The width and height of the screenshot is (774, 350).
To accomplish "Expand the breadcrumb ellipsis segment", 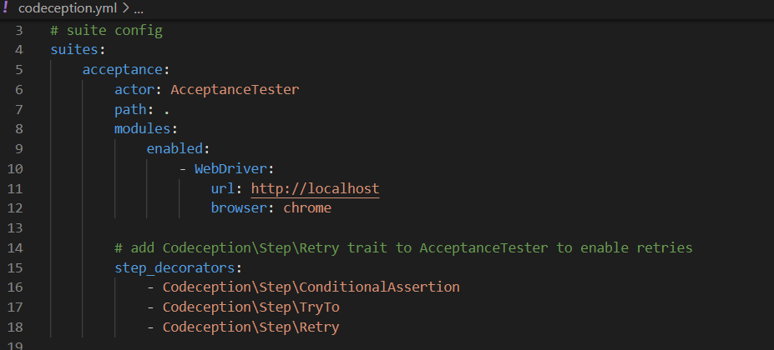I will point(138,9).
